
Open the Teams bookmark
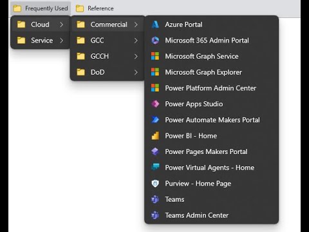212,199
